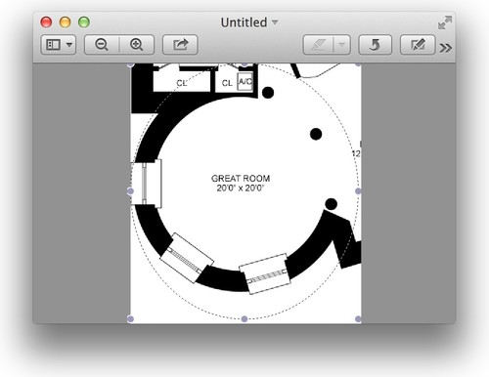Click the GREAT ROOM label in floor plan
Viewport: 489px width, 377px height.
(x=241, y=179)
